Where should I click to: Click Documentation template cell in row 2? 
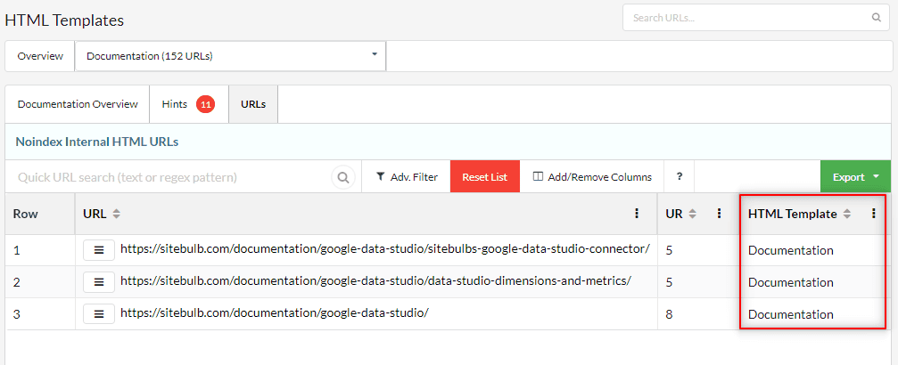[791, 282]
